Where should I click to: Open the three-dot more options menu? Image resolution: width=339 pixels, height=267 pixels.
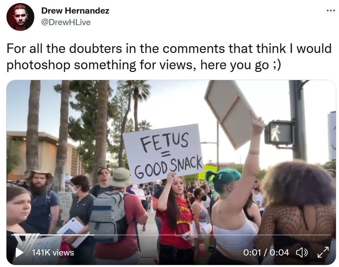coord(331,11)
